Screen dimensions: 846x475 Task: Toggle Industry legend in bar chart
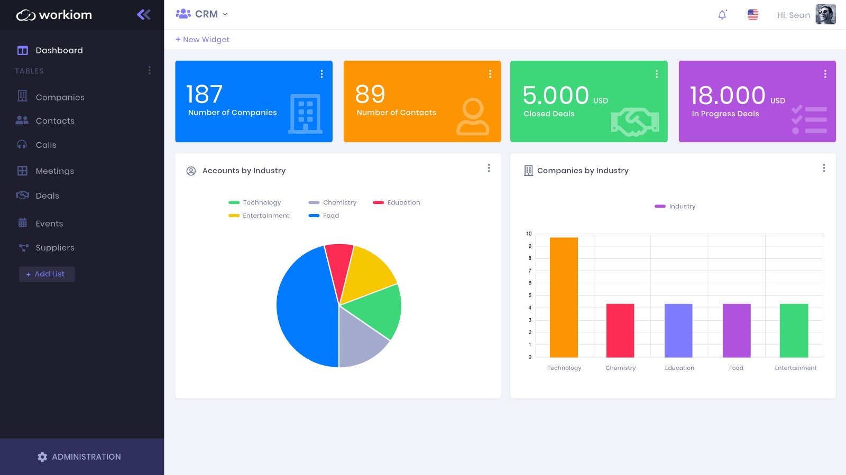pyautogui.click(x=675, y=207)
